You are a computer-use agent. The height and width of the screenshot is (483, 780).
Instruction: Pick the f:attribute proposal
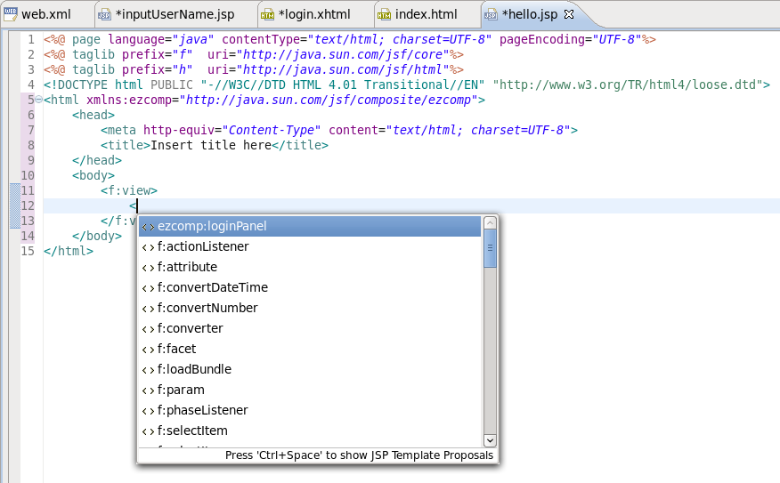[x=309, y=267]
